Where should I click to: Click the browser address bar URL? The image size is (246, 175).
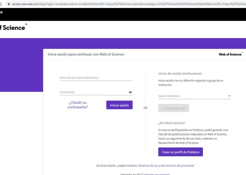tap(129, 4)
